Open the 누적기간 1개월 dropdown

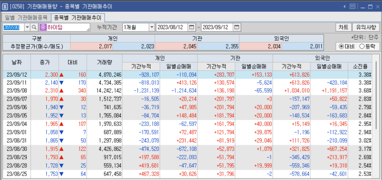[152, 27]
